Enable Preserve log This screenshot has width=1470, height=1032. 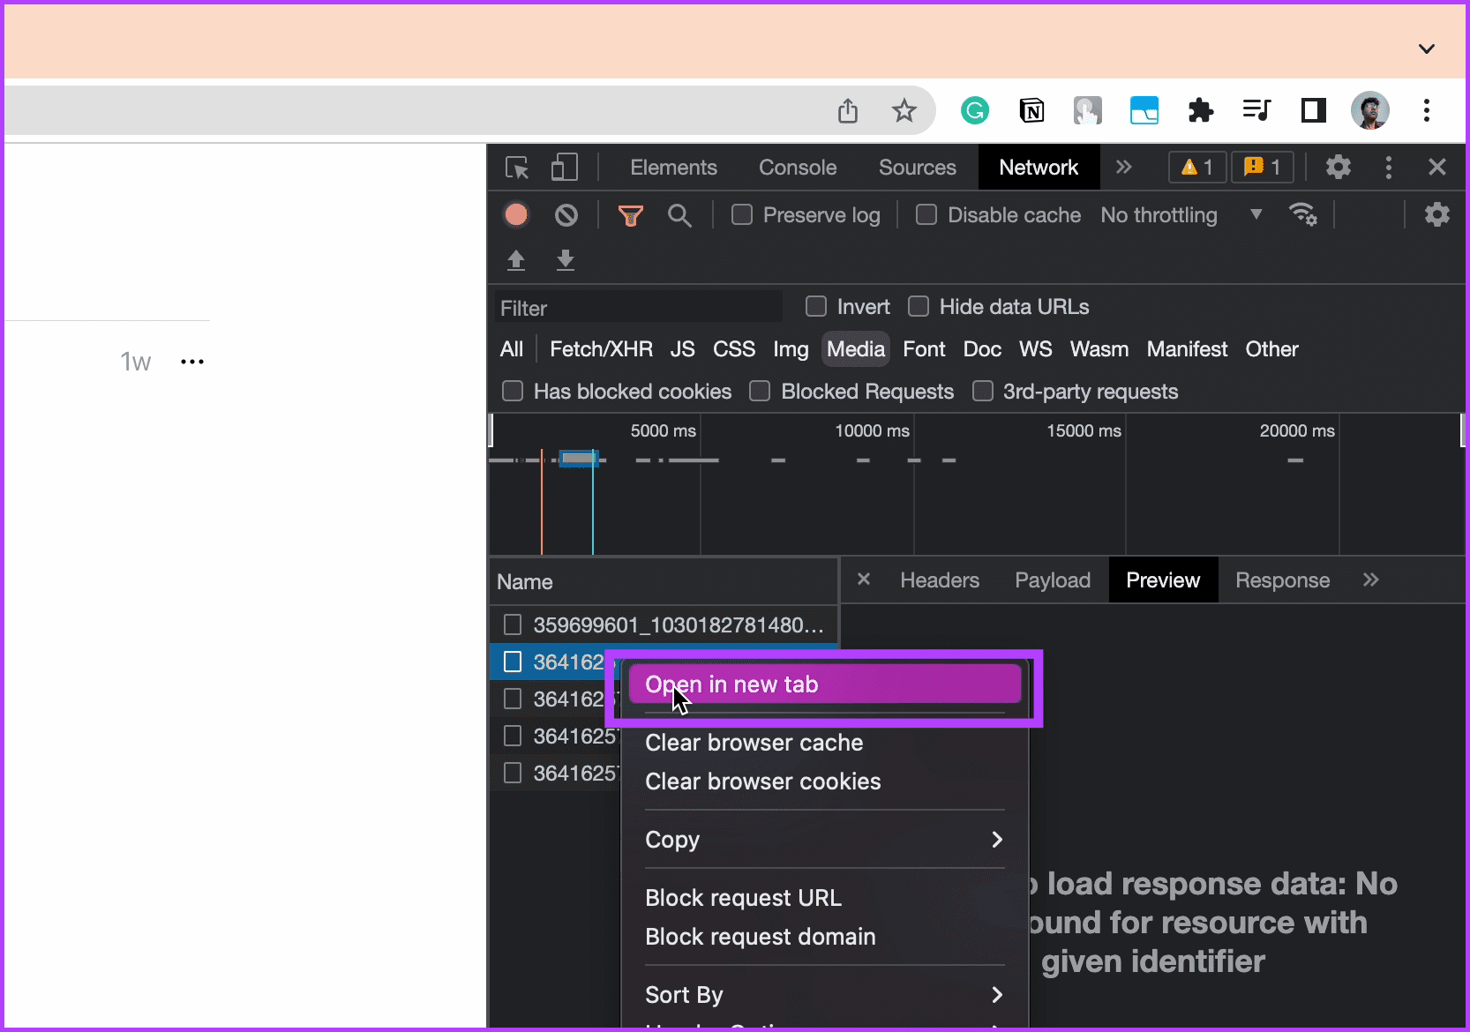(741, 214)
